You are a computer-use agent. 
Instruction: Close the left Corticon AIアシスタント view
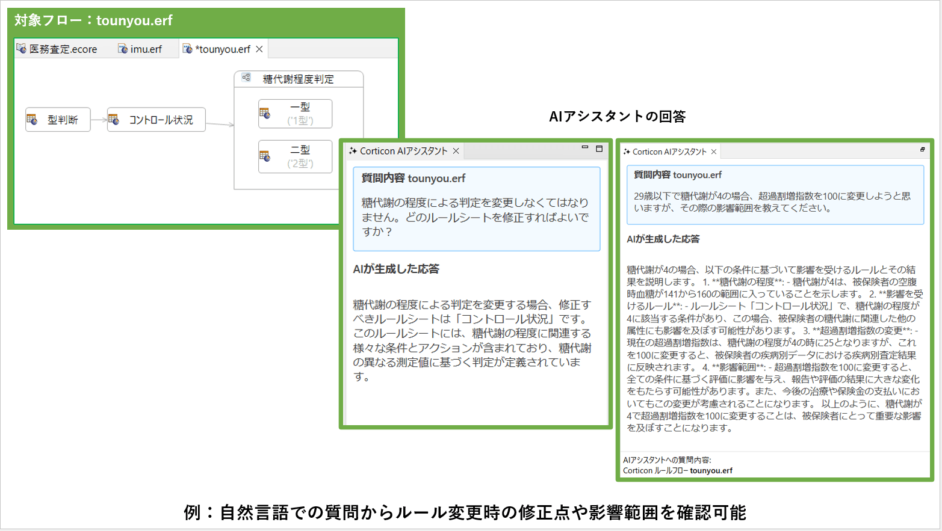456,151
